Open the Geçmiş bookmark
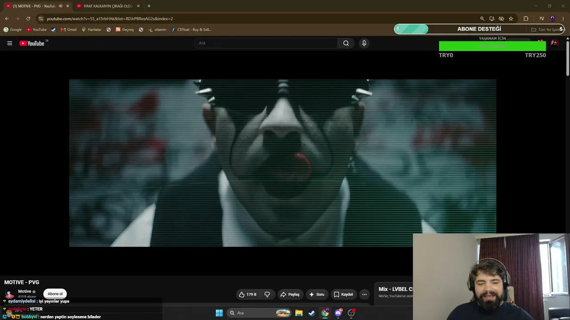This screenshot has width=570, height=320. (125, 30)
